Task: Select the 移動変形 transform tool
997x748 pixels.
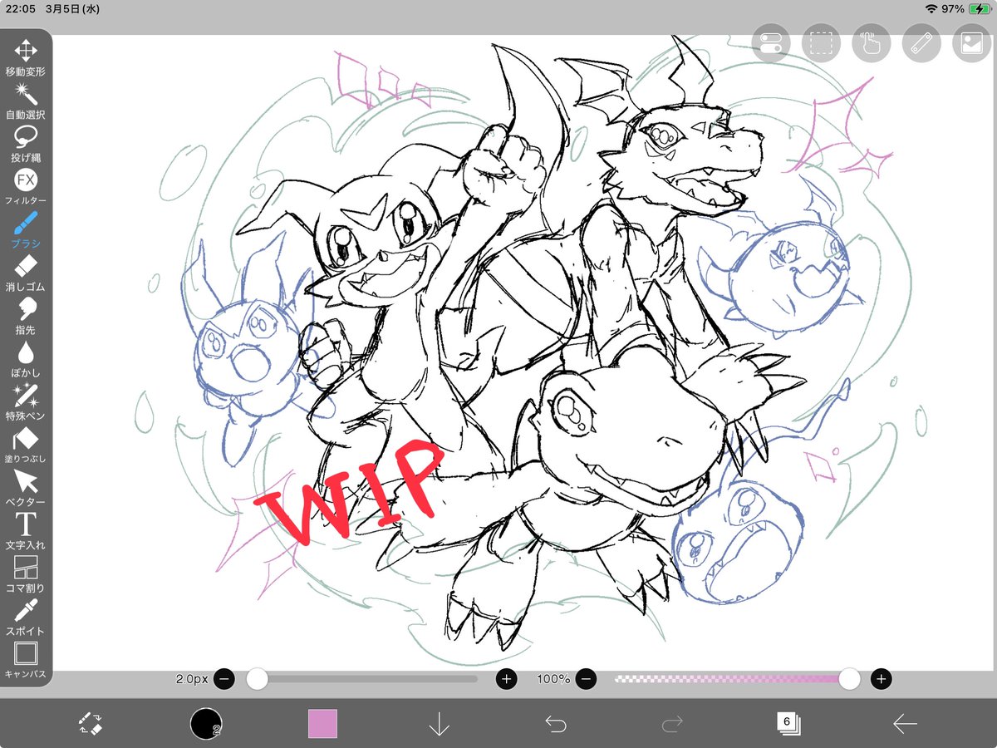Action: (x=26, y=57)
